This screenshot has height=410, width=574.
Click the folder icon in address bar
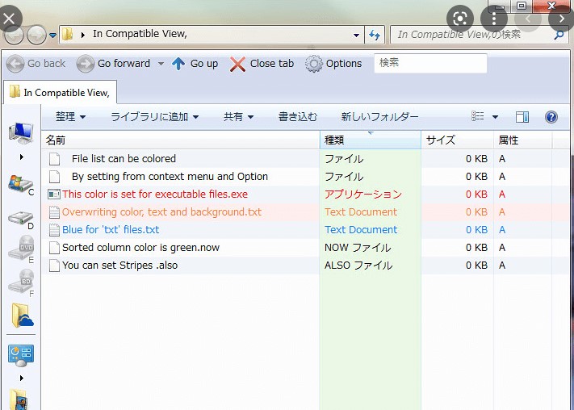coord(67,35)
